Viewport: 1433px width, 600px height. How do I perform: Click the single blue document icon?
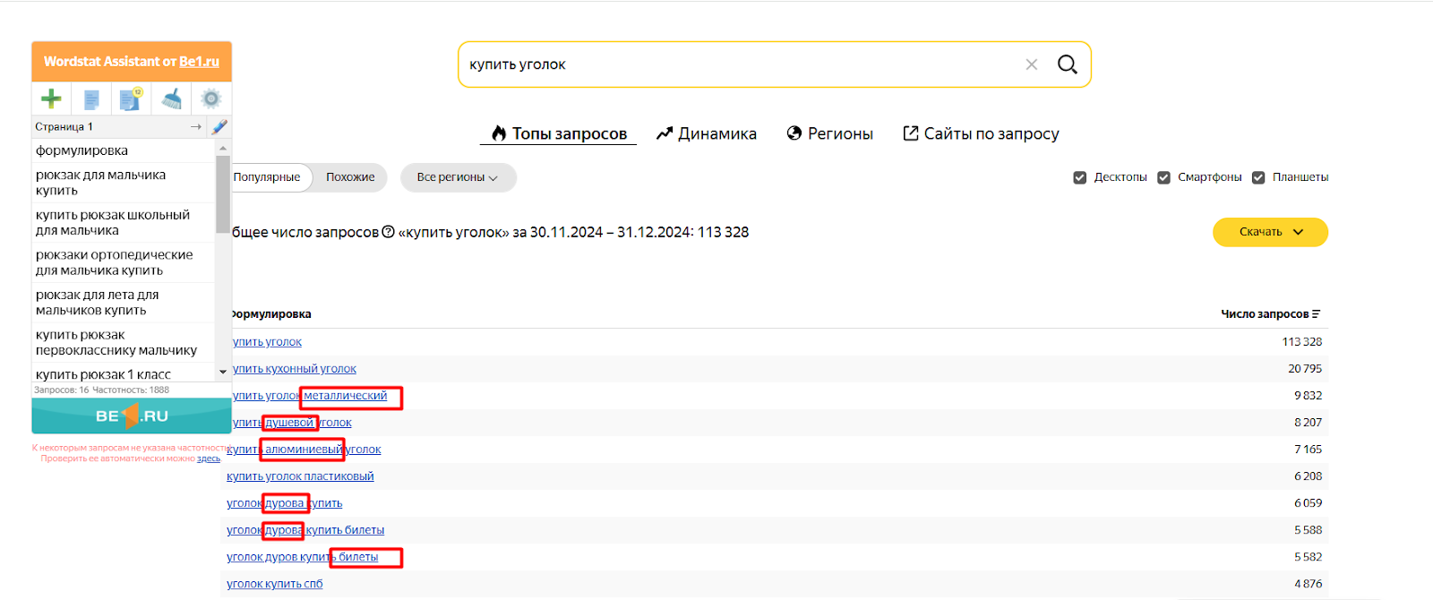pyautogui.click(x=91, y=99)
